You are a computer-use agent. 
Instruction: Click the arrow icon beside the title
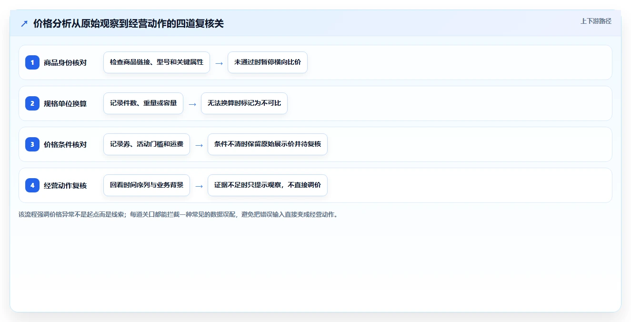(x=24, y=23)
